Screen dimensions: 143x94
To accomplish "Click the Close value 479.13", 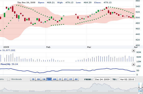I will (x=107, y=3).
